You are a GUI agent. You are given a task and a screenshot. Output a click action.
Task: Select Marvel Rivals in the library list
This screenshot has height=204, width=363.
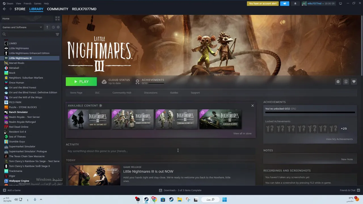(x=16, y=63)
